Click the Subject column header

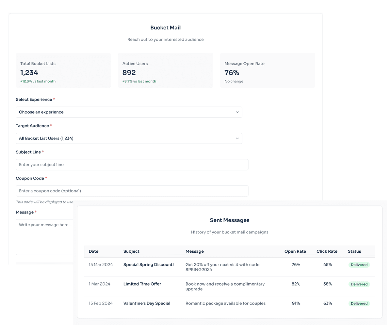(x=131, y=252)
